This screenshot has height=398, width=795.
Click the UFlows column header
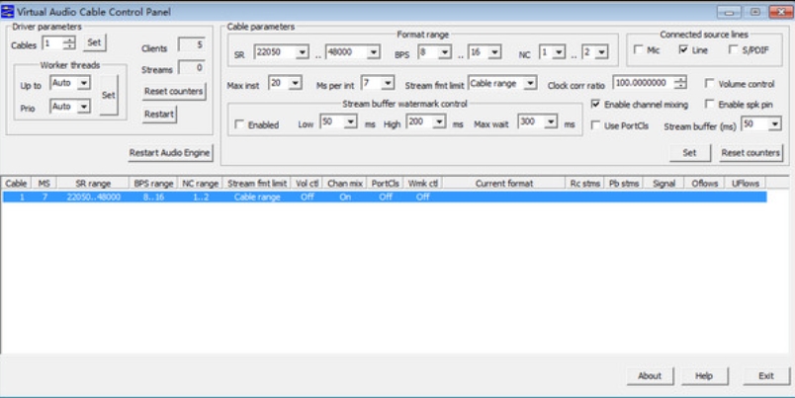click(746, 184)
